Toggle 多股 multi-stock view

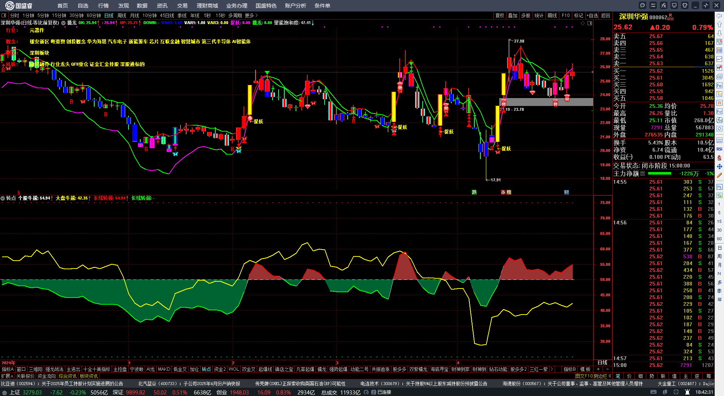pyautogui.click(x=526, y=15)
